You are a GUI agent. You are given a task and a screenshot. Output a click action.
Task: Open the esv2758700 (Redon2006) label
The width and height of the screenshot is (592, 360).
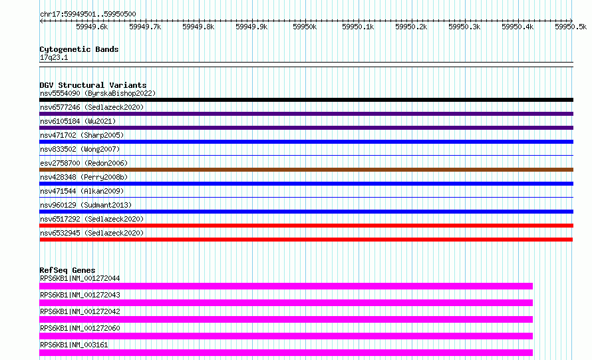[84, 163]
